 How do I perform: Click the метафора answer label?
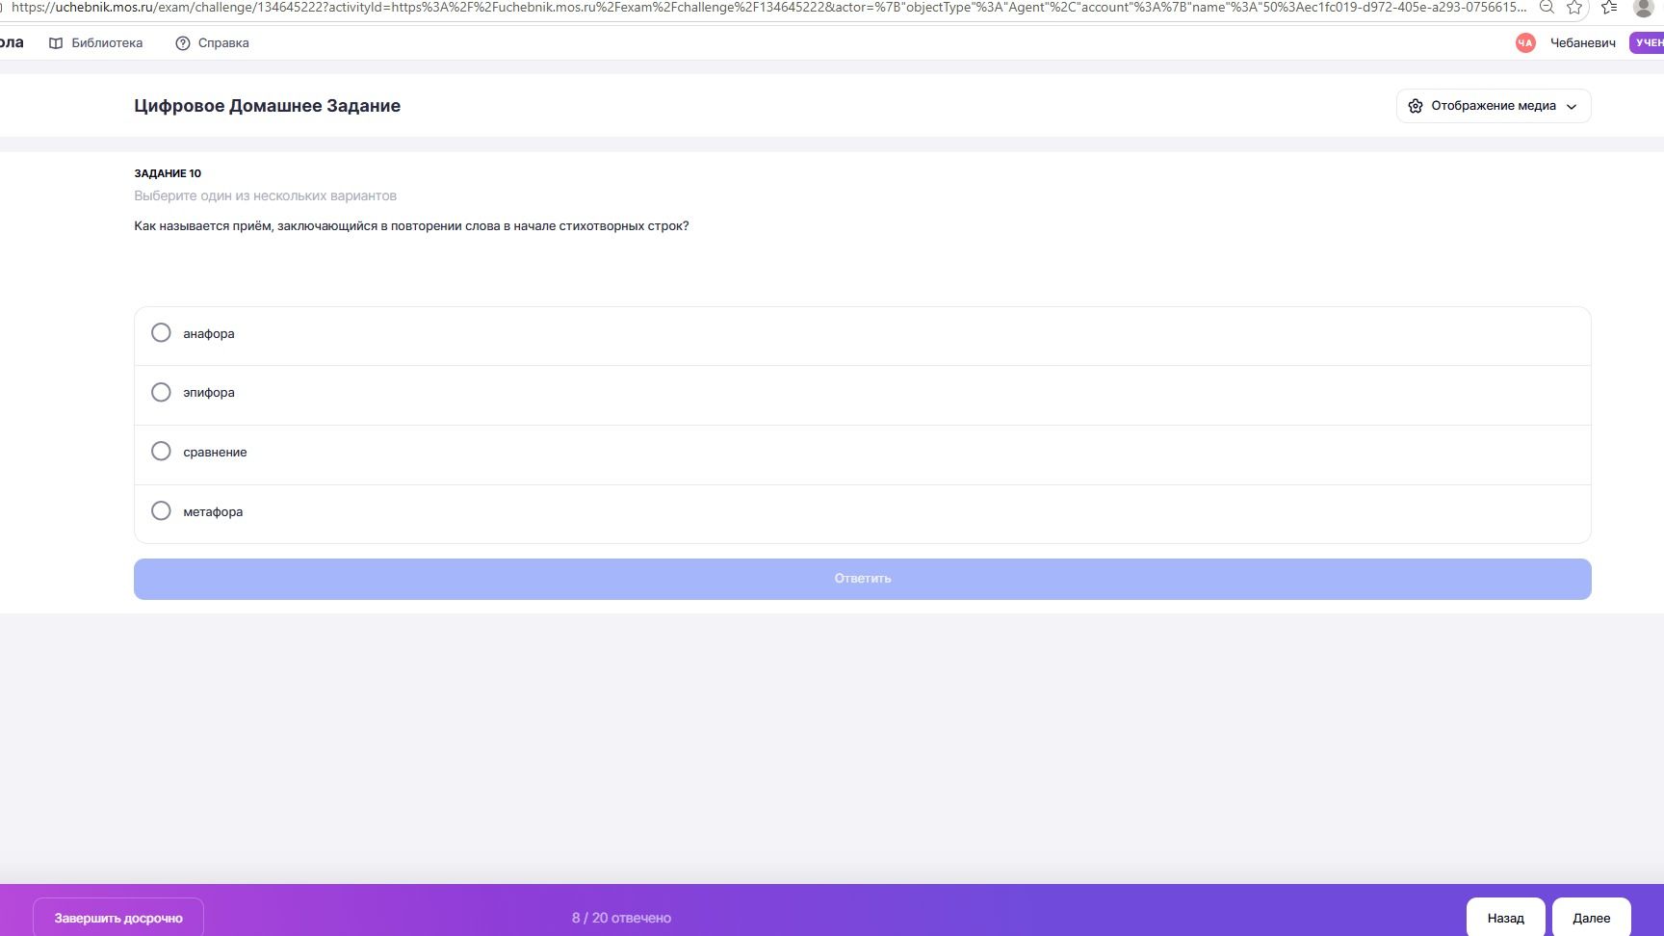click(213, 512)
